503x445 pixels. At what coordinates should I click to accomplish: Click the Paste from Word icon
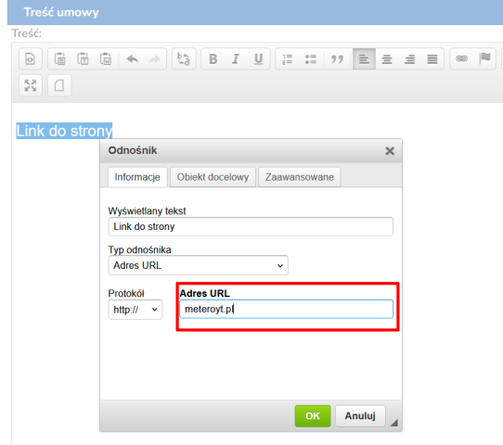point(106,59)
